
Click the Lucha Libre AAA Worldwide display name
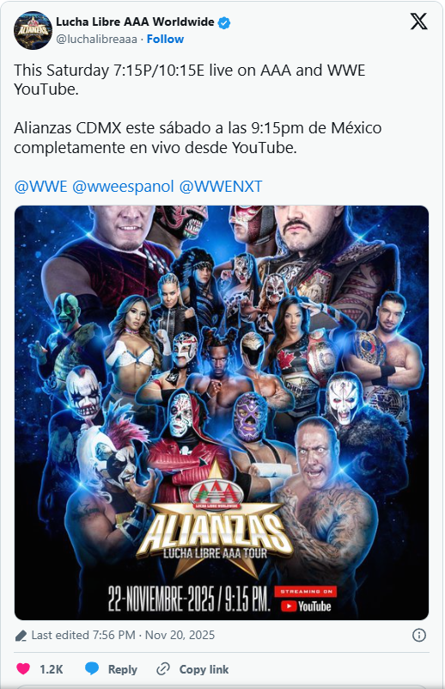135,22
